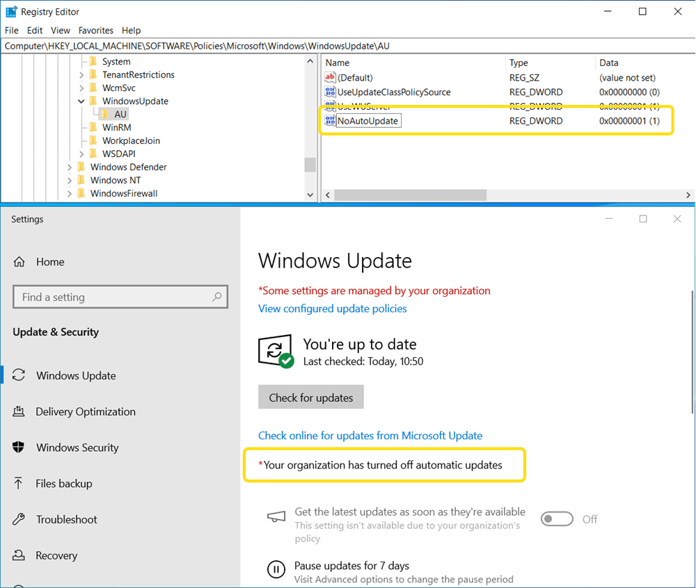Click values pane horizontal scrollbar thumb
The width and height of the screenshot is (696, 588).
(410, 195)
